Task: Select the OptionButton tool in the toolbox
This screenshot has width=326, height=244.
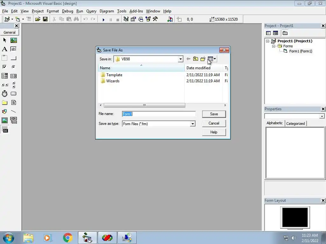Action: [13, 67]
